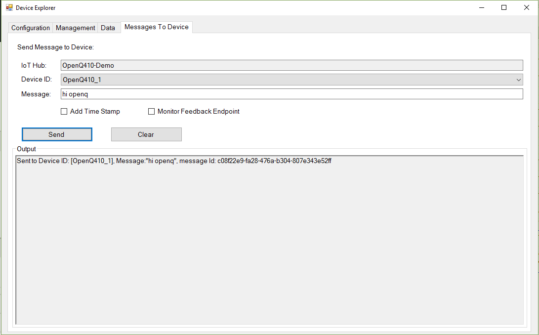
Task: Click the Output group label
Action: pyautogui.click(x=27, y=149)
